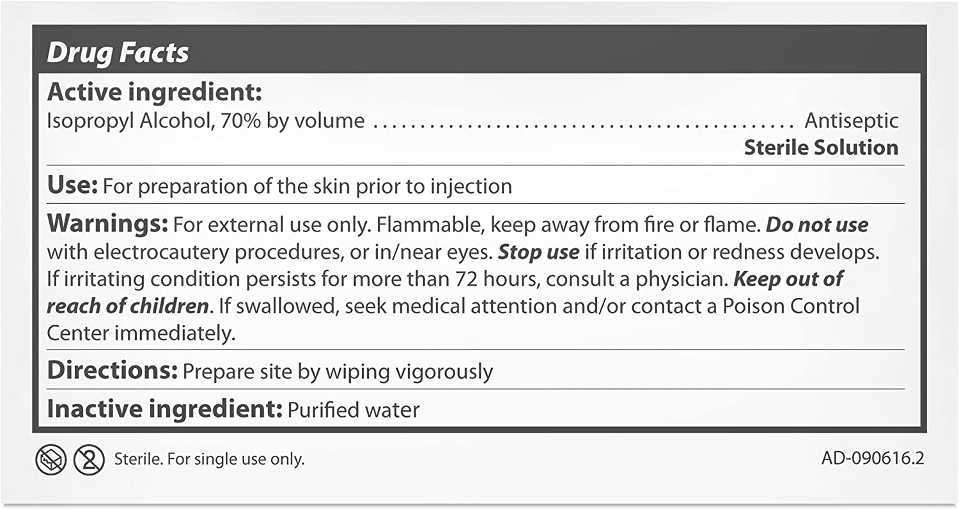Click the reach of children text
Screen dimensions: 959x510
(x=128, y=306)
